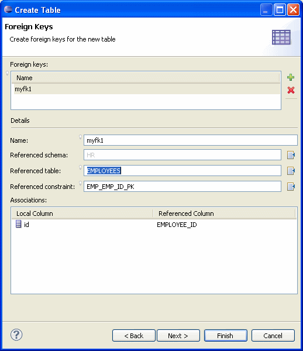Cancel the Create Table wizard
The width and height of the screenshot is (303, 351).
click(x=273, y=336)
